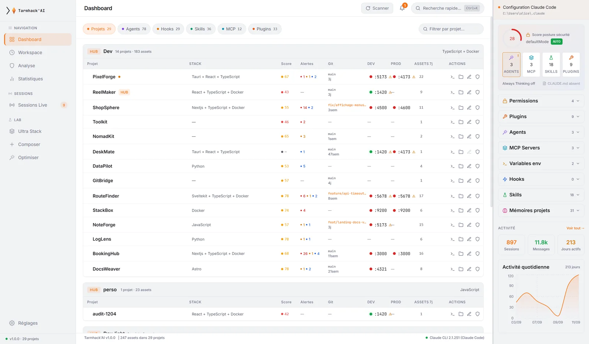Viewport: 589px width, 344px height.
Task: Open folder icon for DocsWeaver row
Action: coord(461,269)
